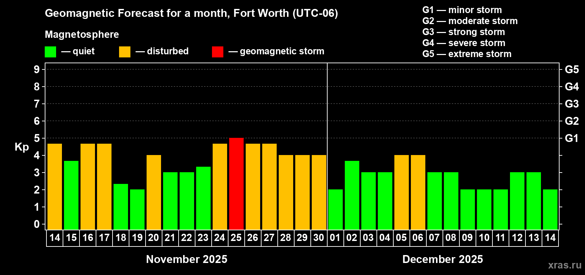Screen dimensions: 585x275
Task: Click the Kp axis label
Action: pos(22,147)
